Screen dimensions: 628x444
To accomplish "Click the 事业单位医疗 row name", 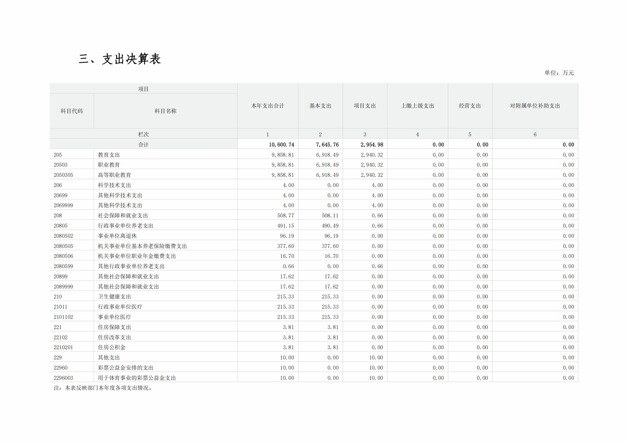I will pyautogui.click(x=114, y=317).
